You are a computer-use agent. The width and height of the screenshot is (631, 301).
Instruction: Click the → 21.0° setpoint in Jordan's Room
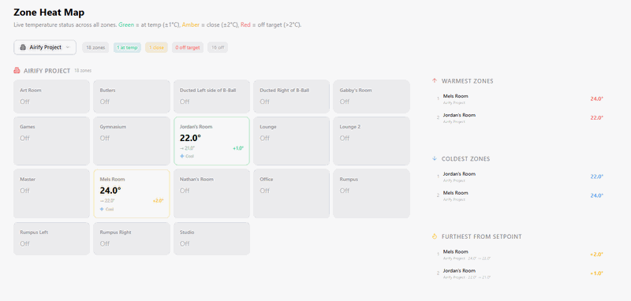coord(188,148)
